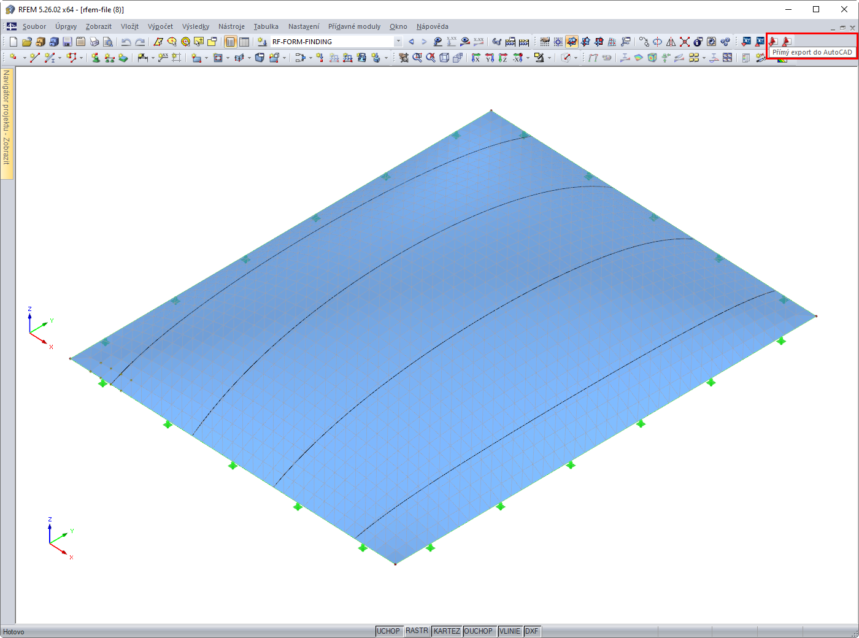
Task: Toggle the tables display icon
Action: click(244, 41)
